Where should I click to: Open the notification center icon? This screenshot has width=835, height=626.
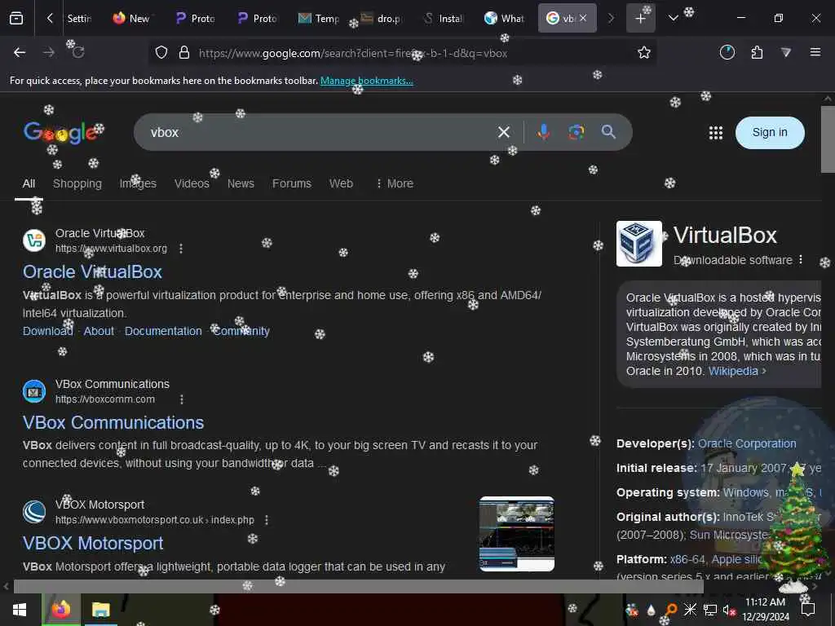[808, 610]
